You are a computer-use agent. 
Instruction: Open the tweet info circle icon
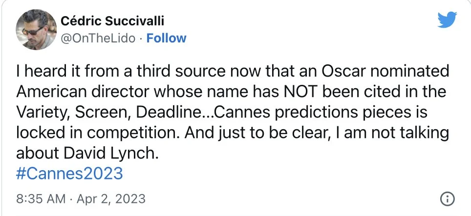tap(448, 199)
